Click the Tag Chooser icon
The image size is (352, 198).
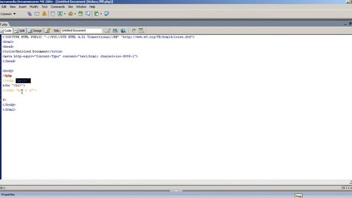(107, 14)
